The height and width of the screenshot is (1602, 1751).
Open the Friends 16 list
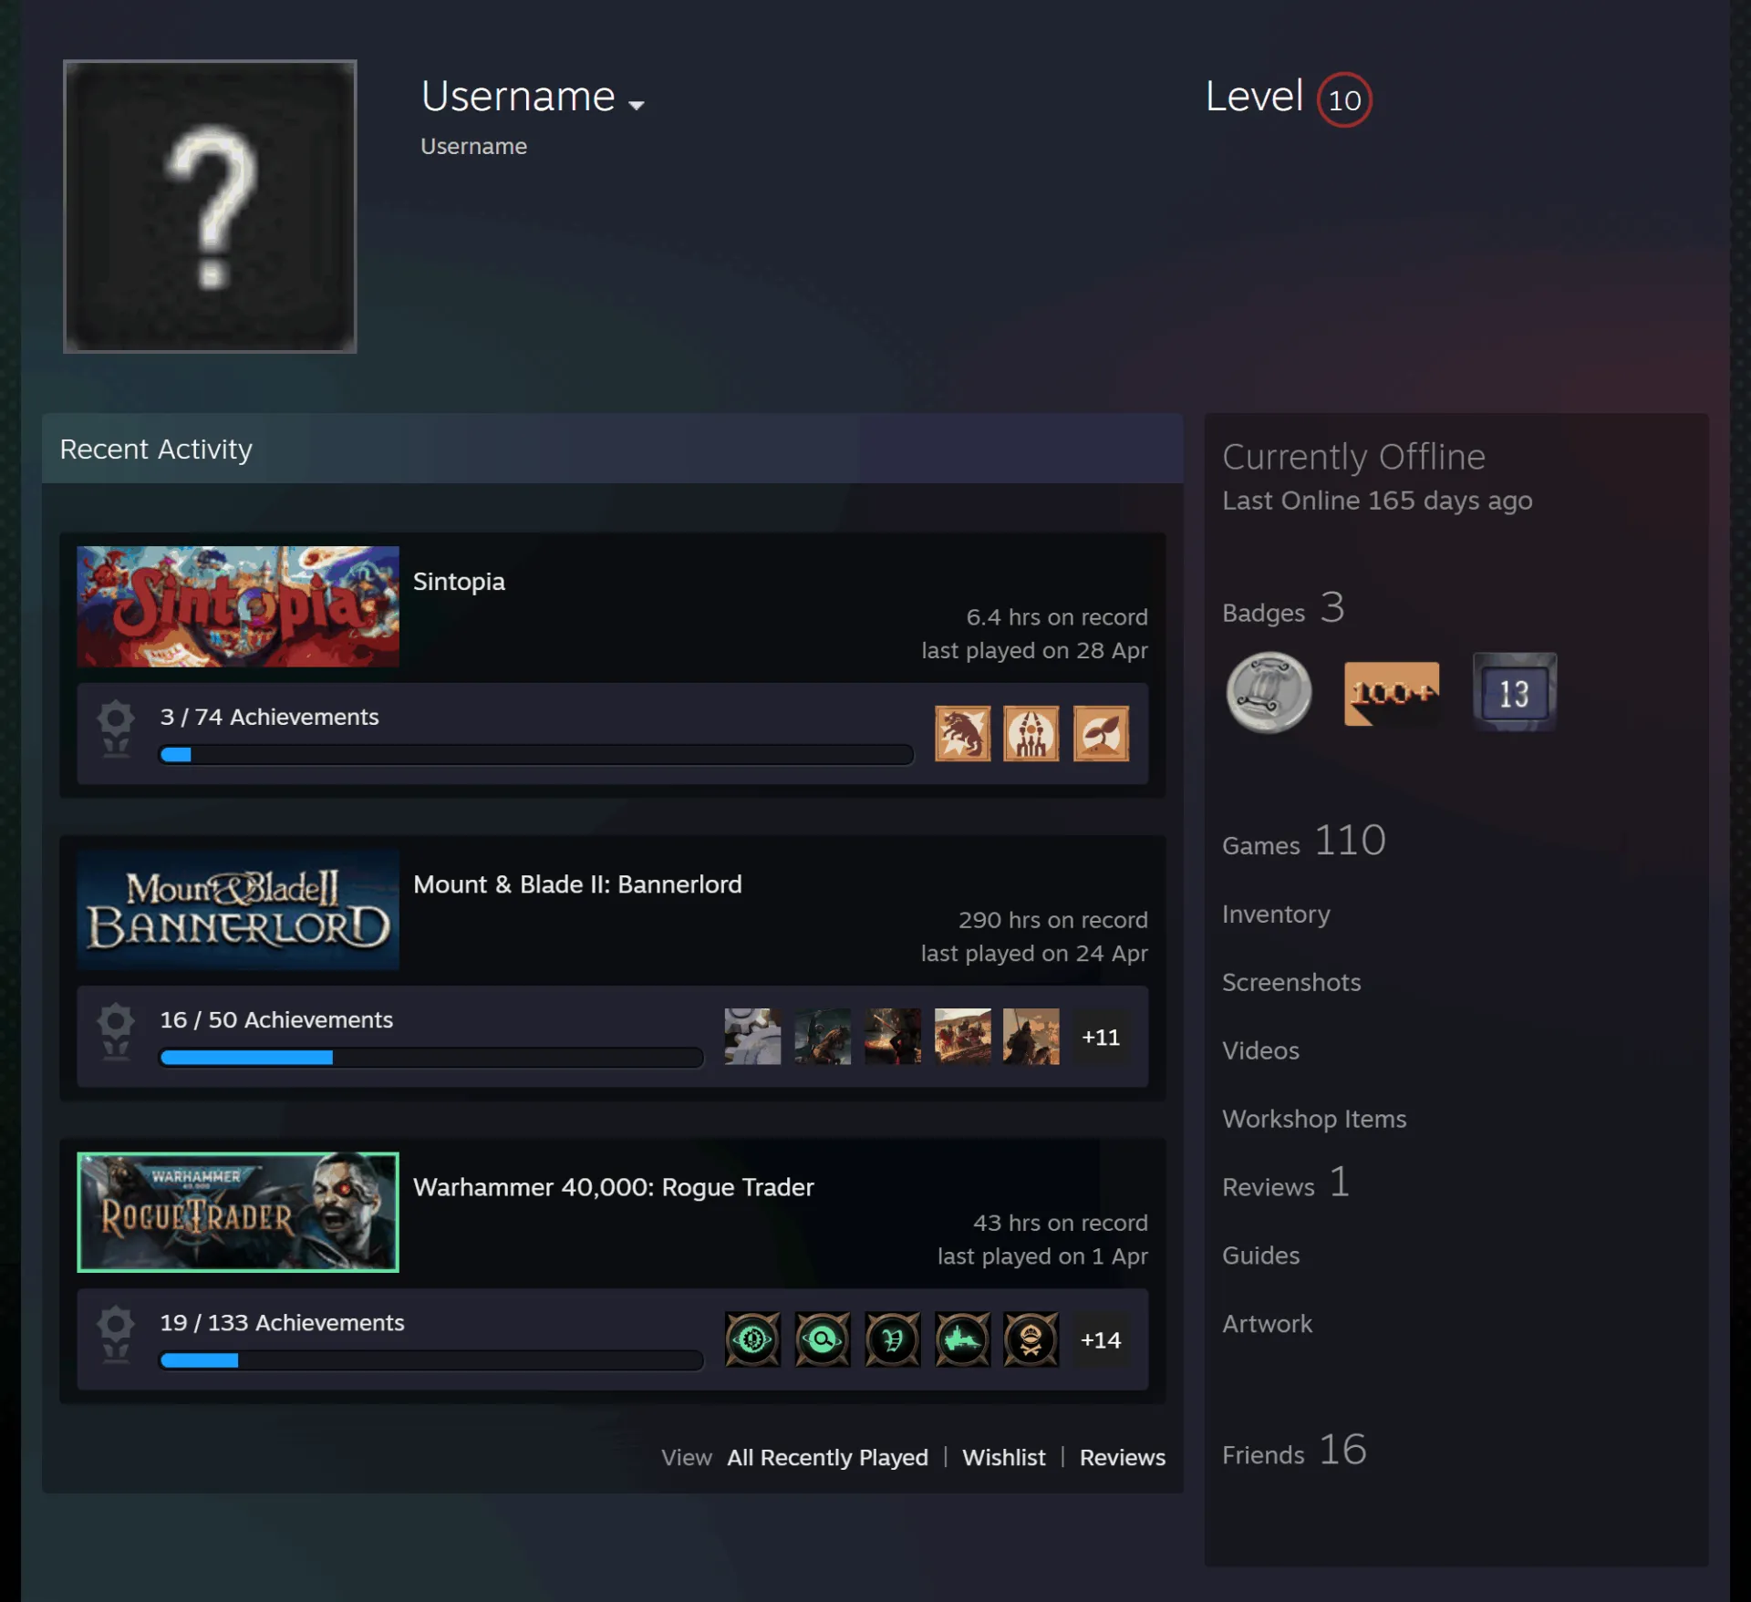point(1294,1450)
